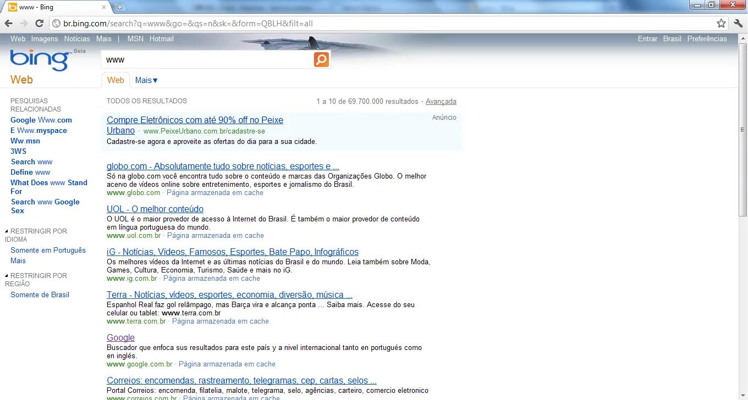This screenshot has width=748, height=400.
Task: Click Web in the top navigation bar
Action: pyautogui.click(x=18, y=39)
